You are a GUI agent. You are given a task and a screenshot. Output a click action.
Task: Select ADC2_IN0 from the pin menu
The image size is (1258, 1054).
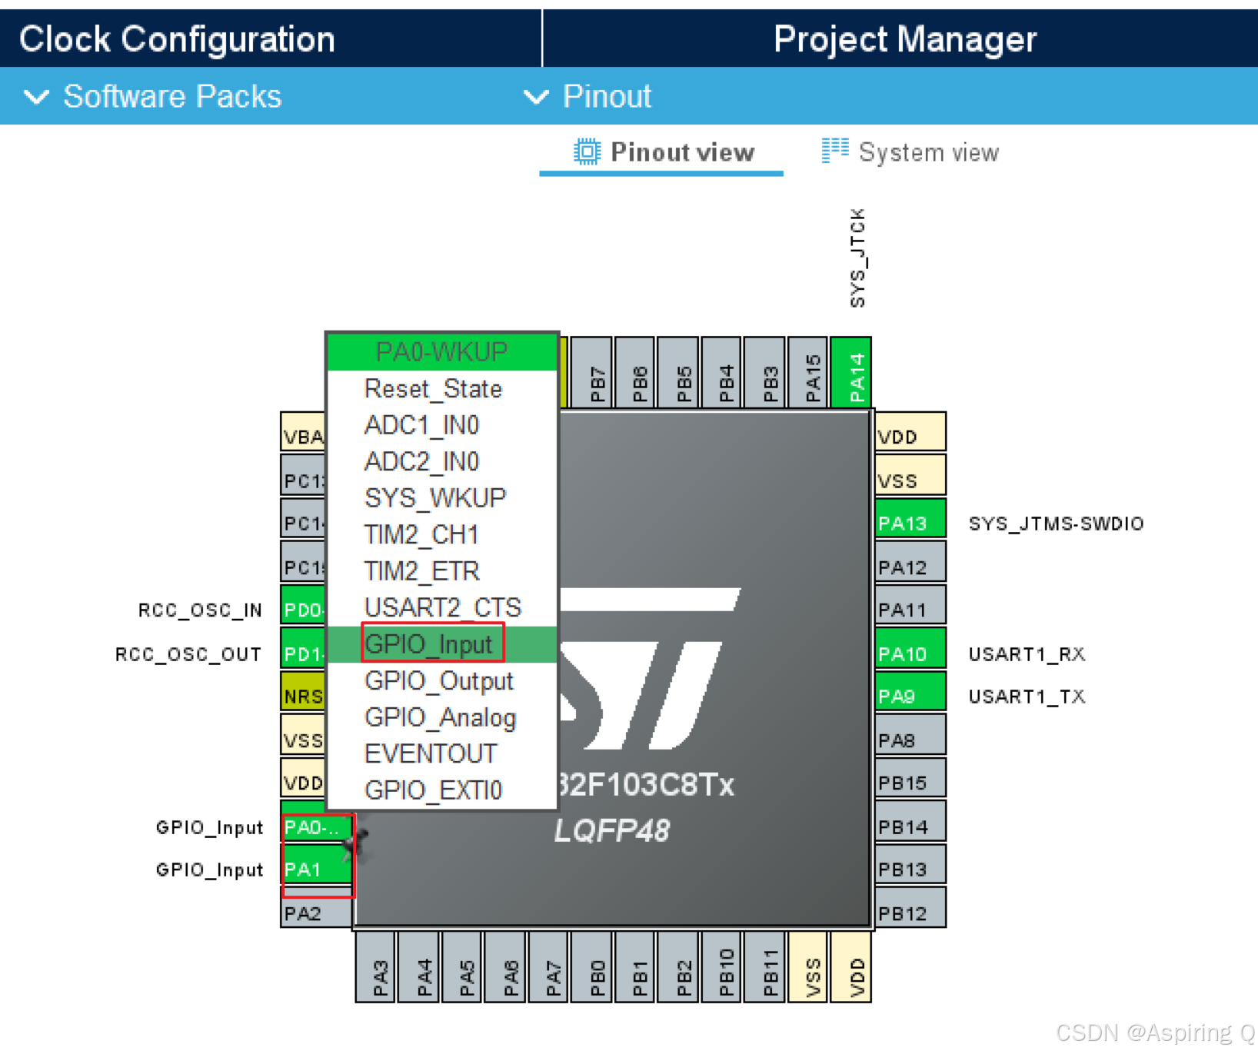[x=442, y=461]
